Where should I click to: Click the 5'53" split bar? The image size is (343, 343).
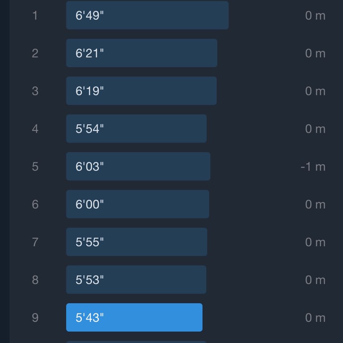point(136,280)
